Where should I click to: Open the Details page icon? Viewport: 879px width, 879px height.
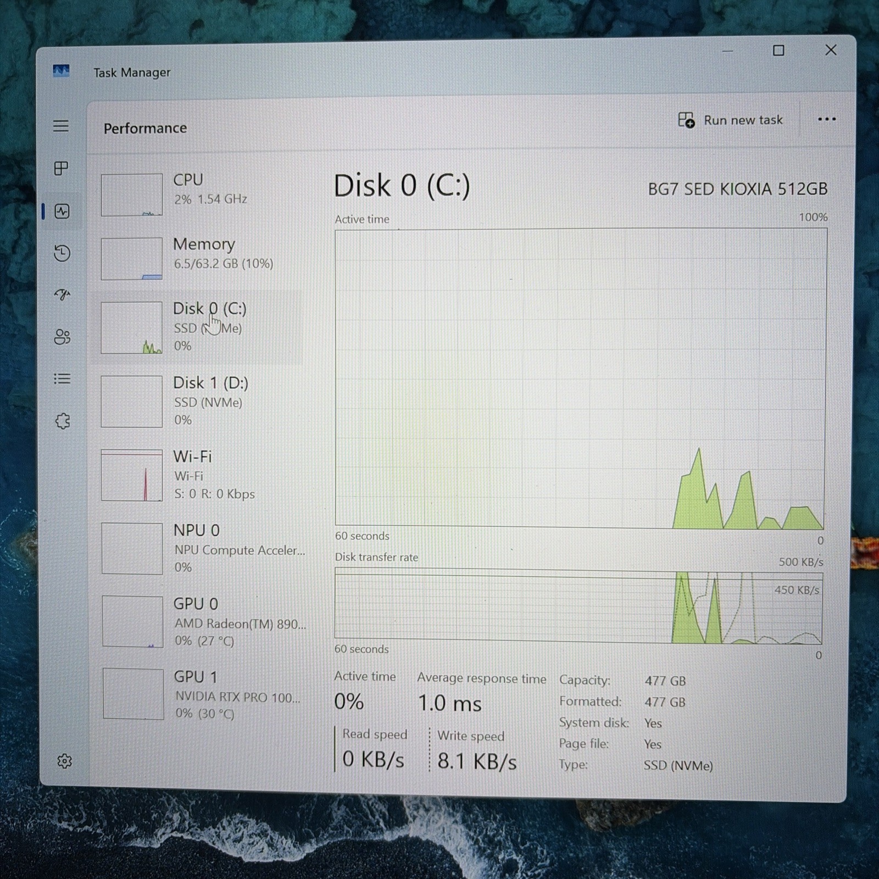click(62, 379)
